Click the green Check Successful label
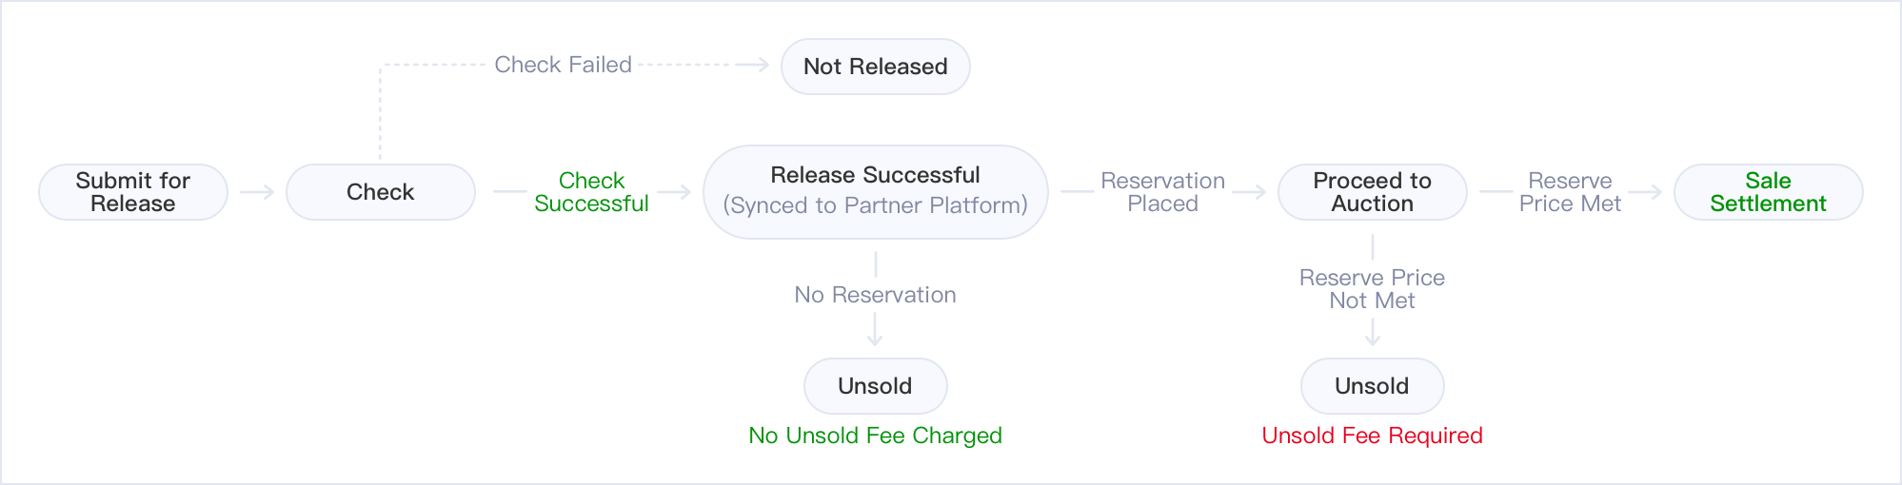Viewport: 1902px width, 485px height. pos(591,192)
